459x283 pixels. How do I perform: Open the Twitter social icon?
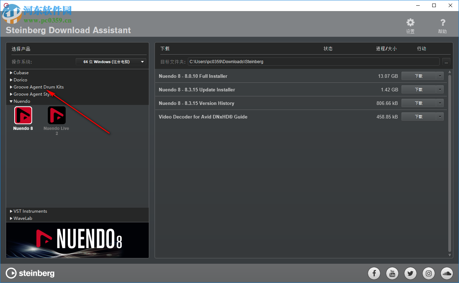pyautogui.click(x=410, y=273)
